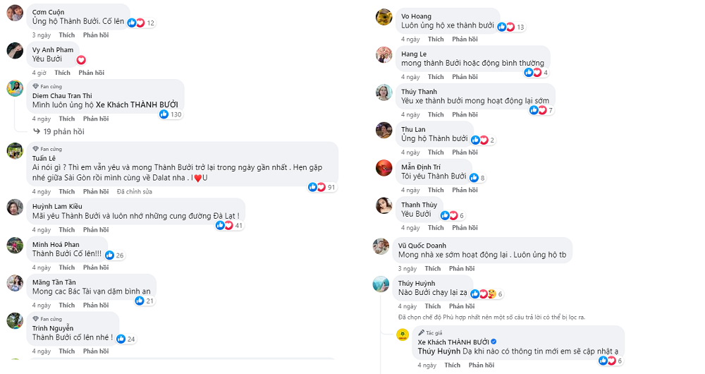Open Đã chỉnh sửa edit history link
This screenshot has height=374, width=705.
pos(135,192)
